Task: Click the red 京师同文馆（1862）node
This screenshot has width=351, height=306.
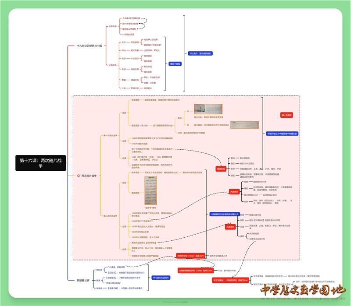Action: tap(191, 255)
